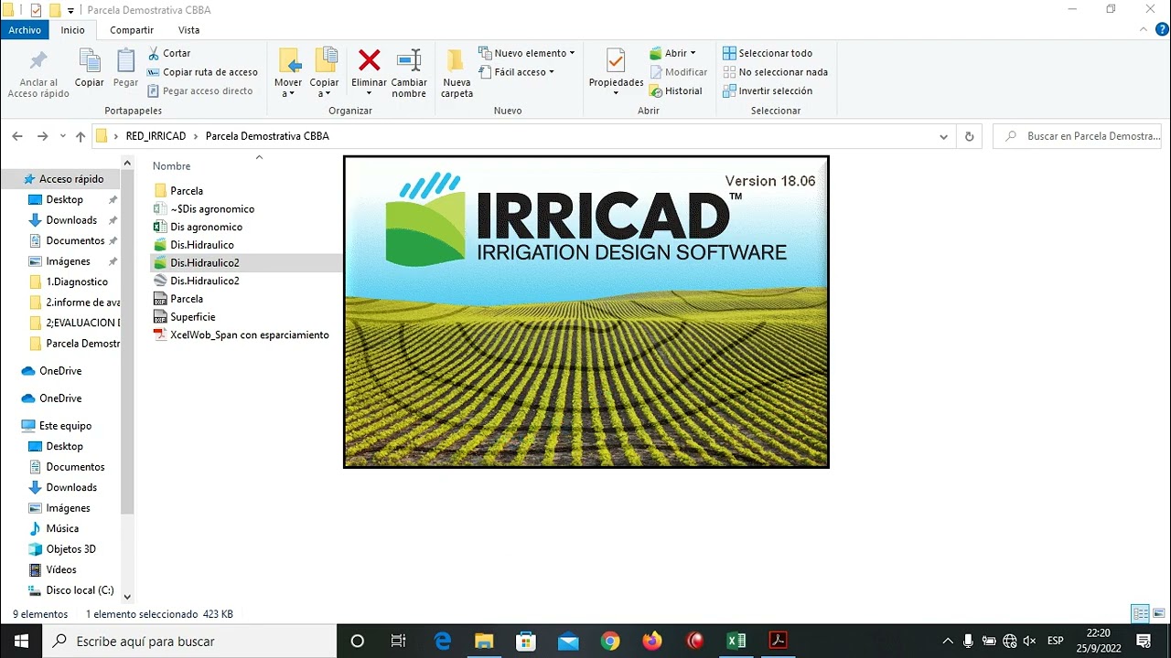1171x658 pixels.
Task: Switch to the Inicio tab
Action: coord(72,30)
